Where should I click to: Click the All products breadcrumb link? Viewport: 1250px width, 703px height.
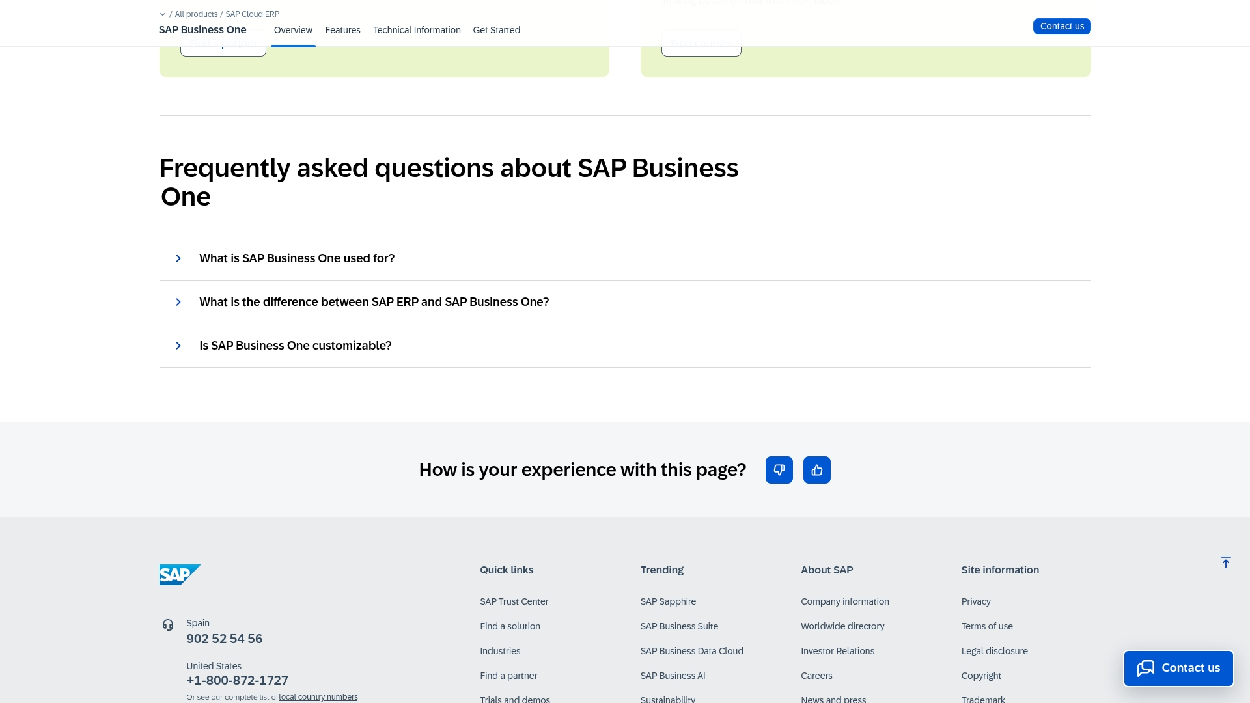pos(196,14)
